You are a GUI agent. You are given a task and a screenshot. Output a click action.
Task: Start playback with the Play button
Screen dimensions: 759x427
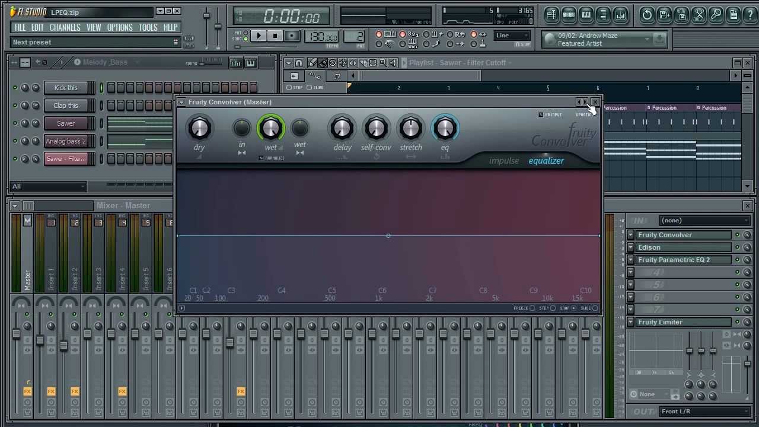pos(259,36)
